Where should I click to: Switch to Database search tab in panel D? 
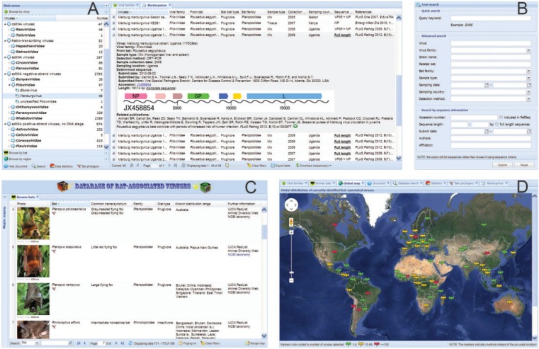(x=407, y=183)
